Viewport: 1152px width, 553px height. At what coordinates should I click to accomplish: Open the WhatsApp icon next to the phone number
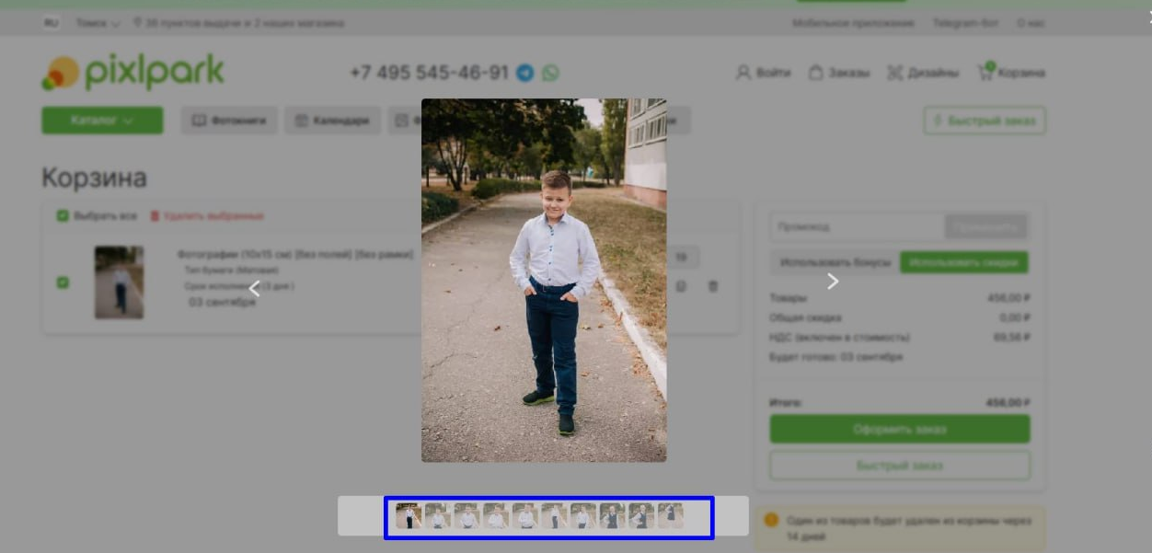(550, 73)
